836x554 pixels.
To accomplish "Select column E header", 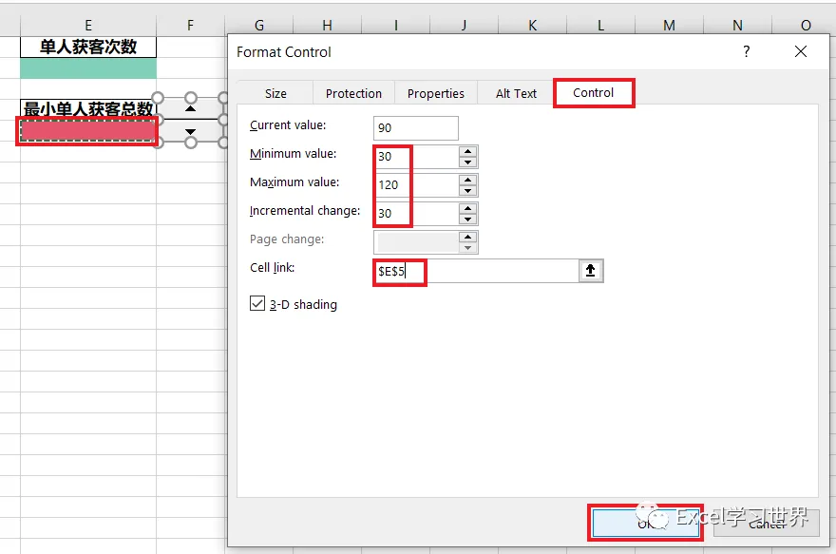I will (88, 25).
